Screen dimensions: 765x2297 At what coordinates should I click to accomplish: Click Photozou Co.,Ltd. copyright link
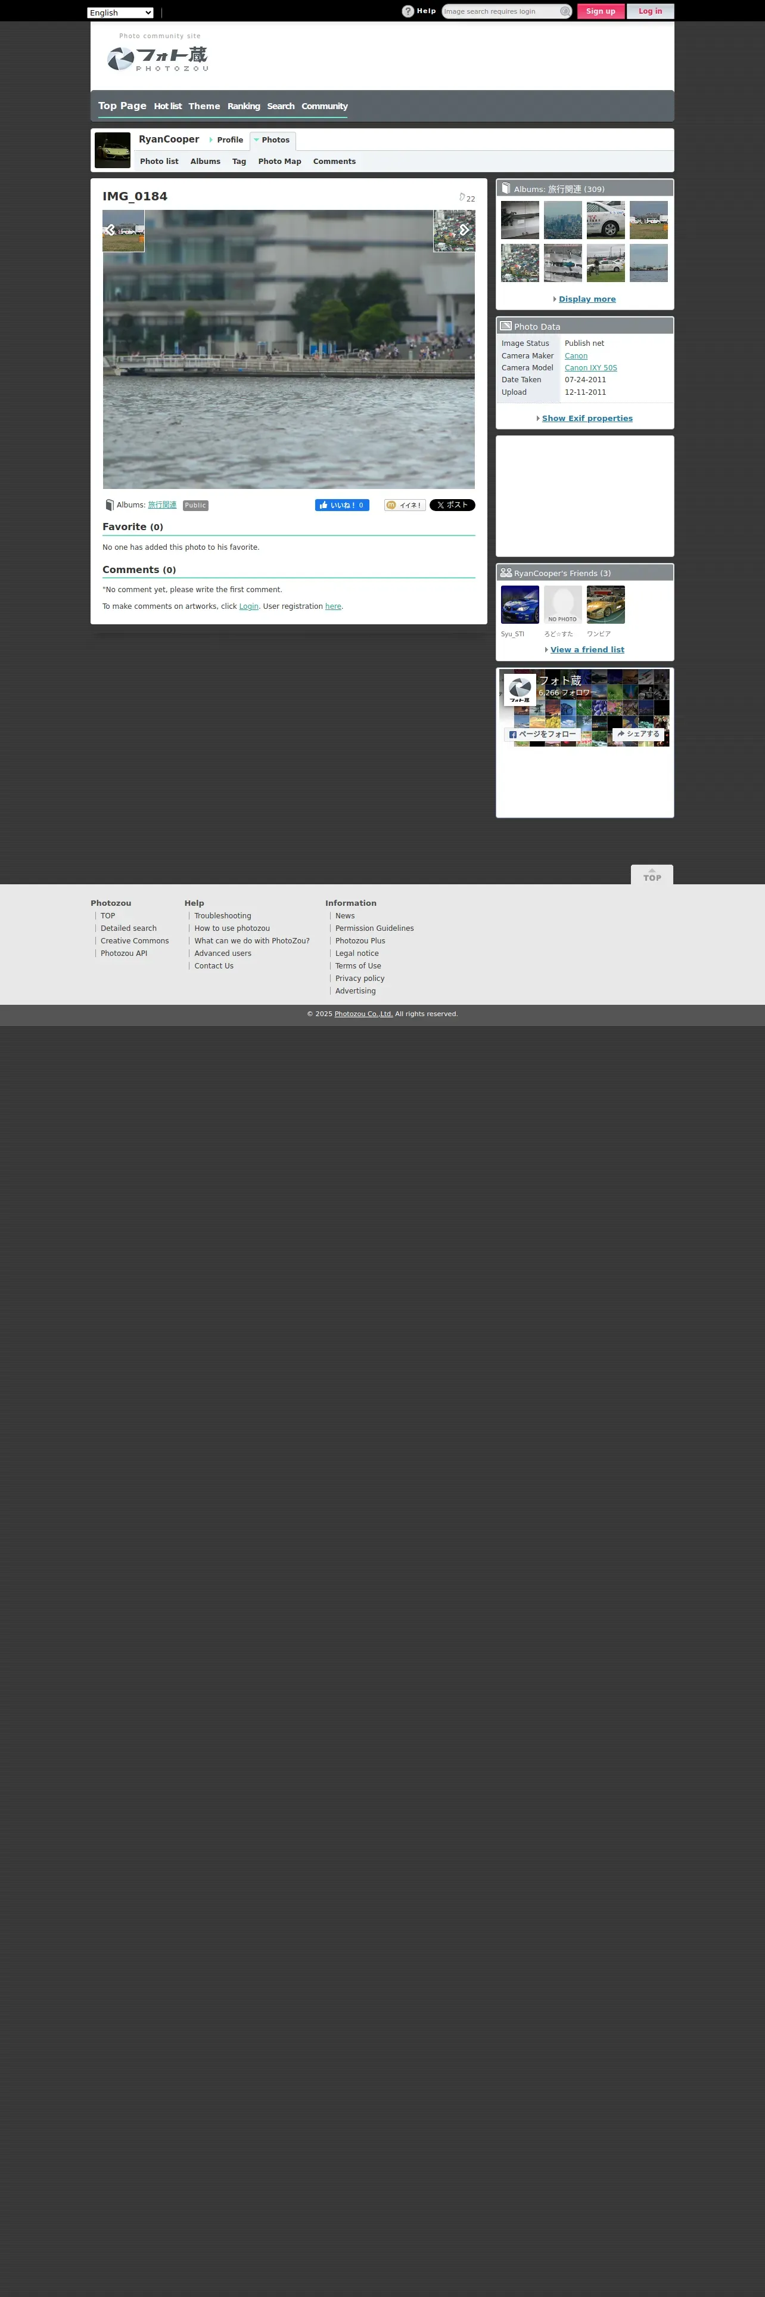(363, 1014)
